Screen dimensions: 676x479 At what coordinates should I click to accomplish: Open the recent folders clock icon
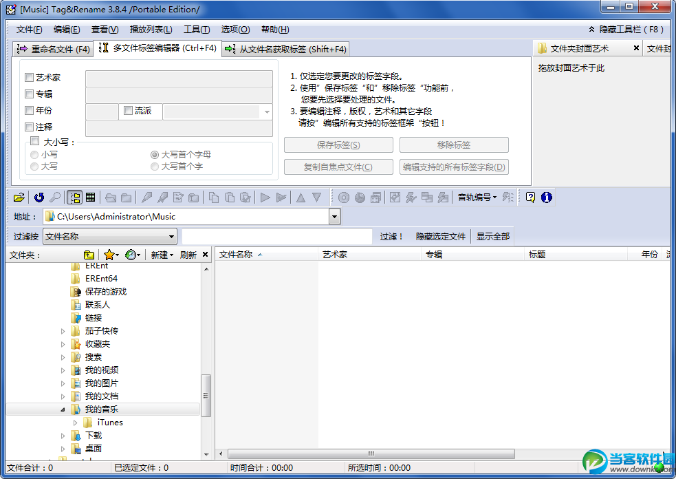pos(133,255)
